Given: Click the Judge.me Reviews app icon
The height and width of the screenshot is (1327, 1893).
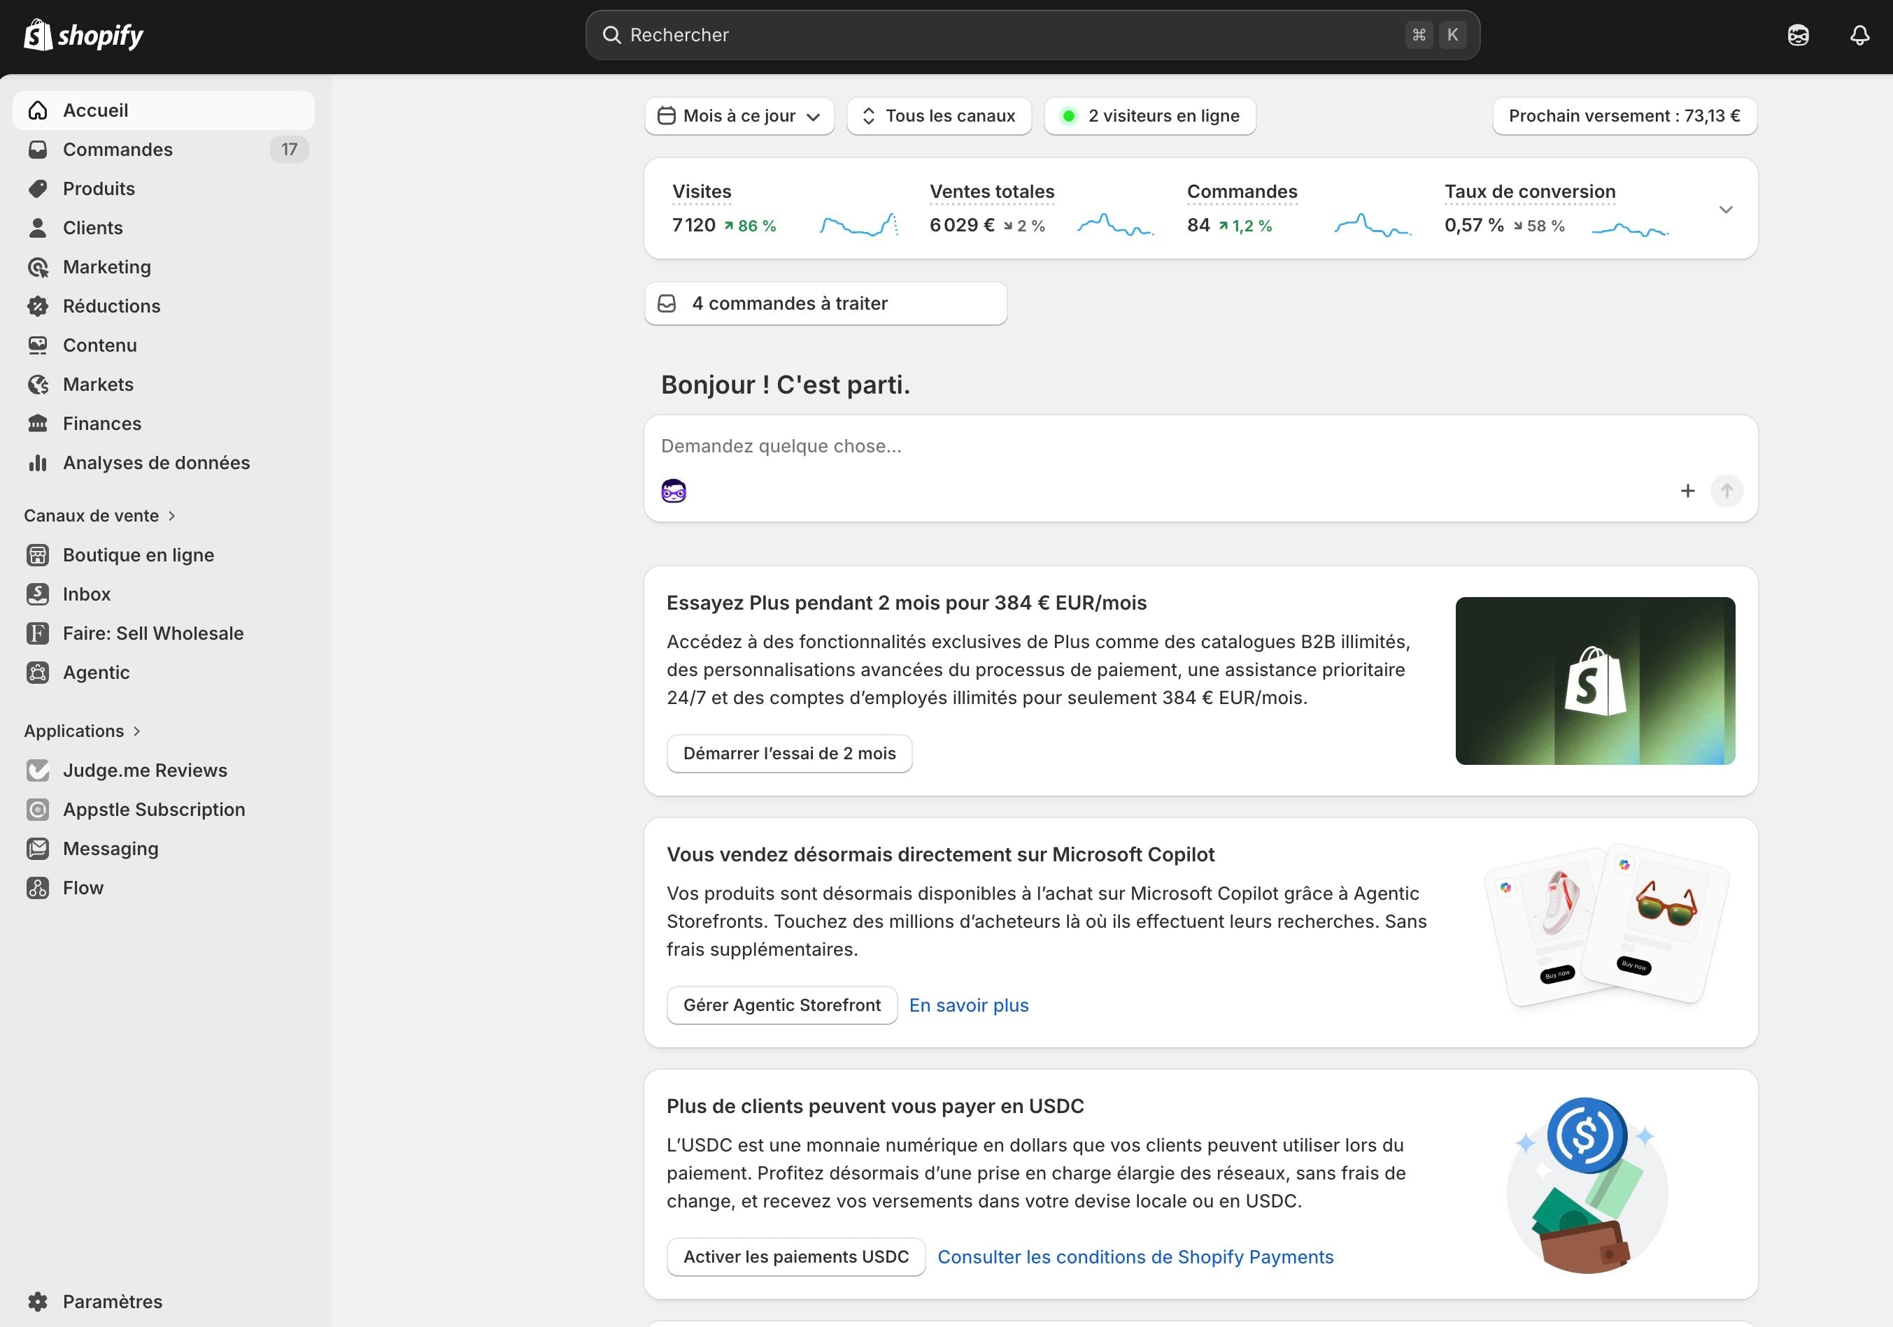Looking at the screenshot, I should (x=38, y=770).
